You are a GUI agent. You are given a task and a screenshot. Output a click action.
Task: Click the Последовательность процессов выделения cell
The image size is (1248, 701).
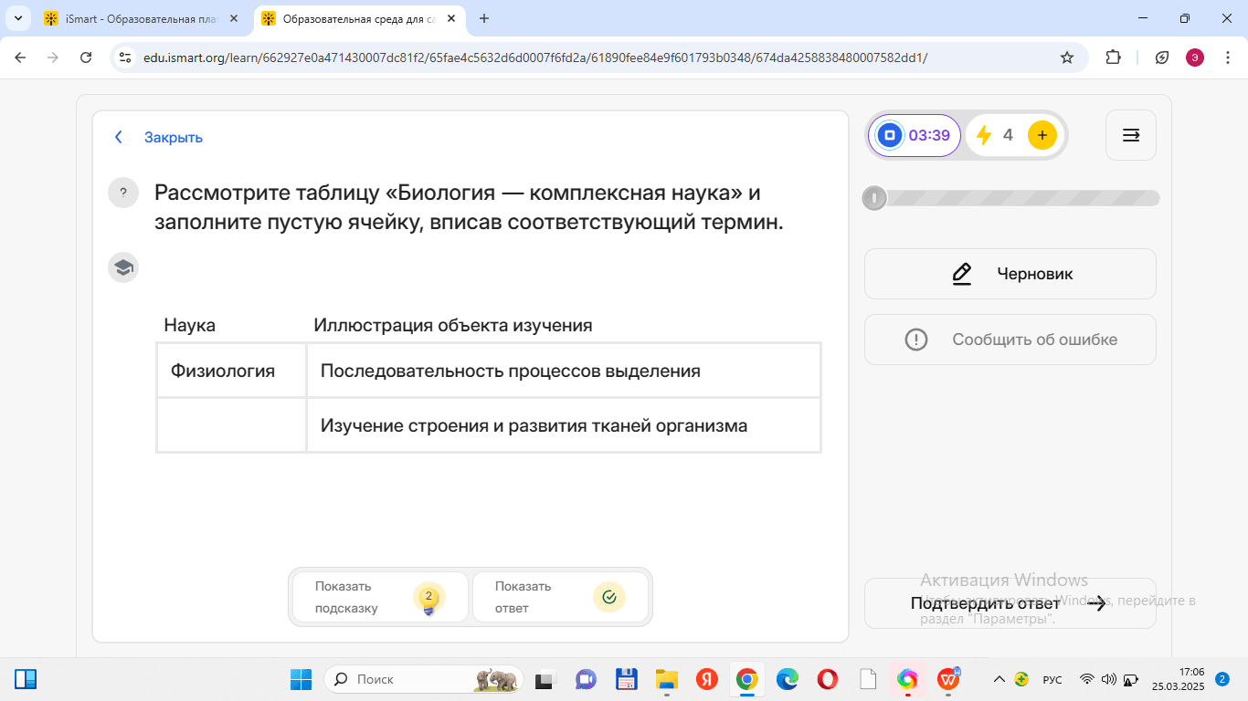(564, 371)
